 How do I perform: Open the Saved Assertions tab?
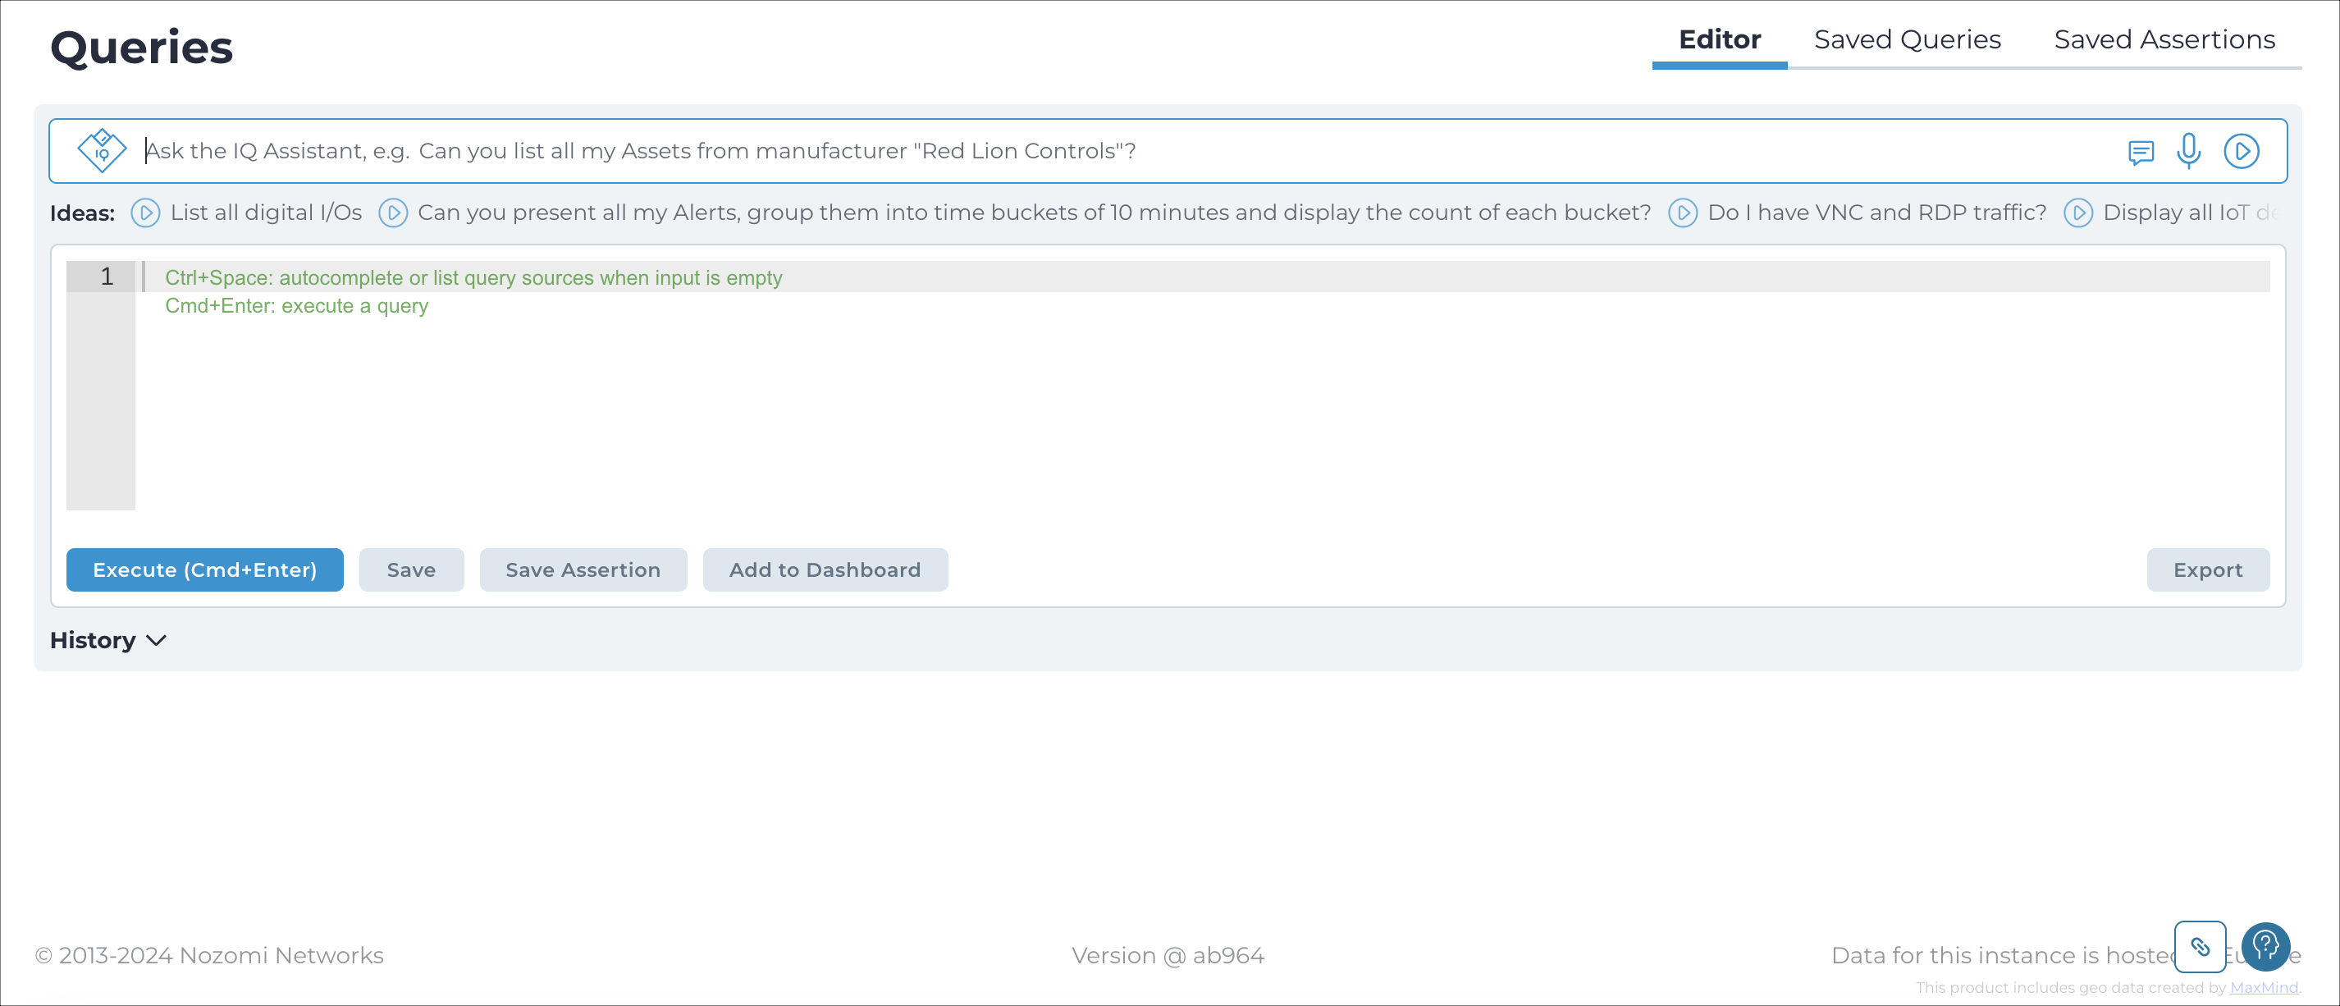(2164, 39)
